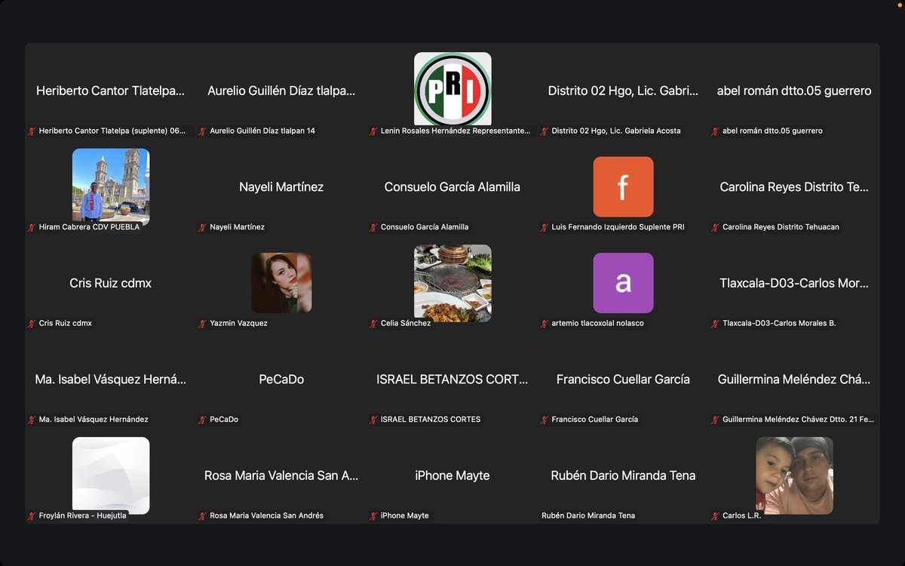Click the large 'Carolina Reyes Distrito Te...' name
This screenshot has height=566, width=905.
794,187
